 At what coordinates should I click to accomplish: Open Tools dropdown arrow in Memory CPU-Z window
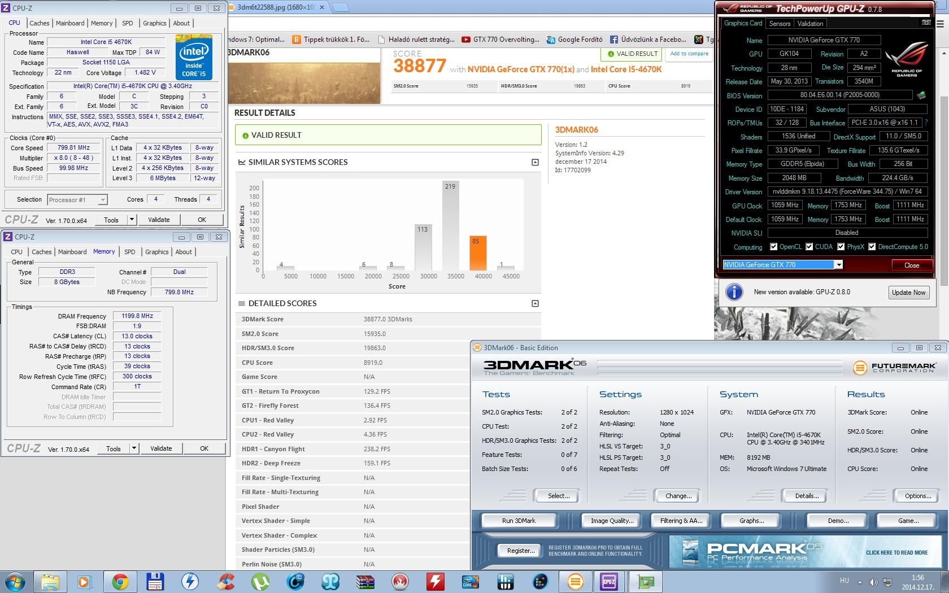tap(134, 448)
